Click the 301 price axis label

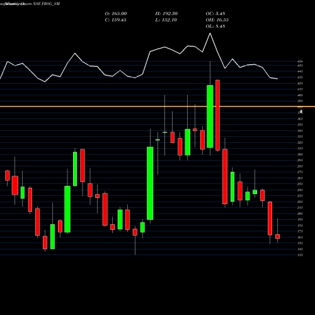tap(300, 154)
